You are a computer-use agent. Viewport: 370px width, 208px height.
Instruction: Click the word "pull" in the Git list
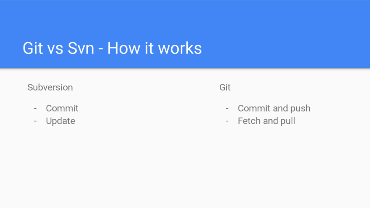[x=287, y=121]
